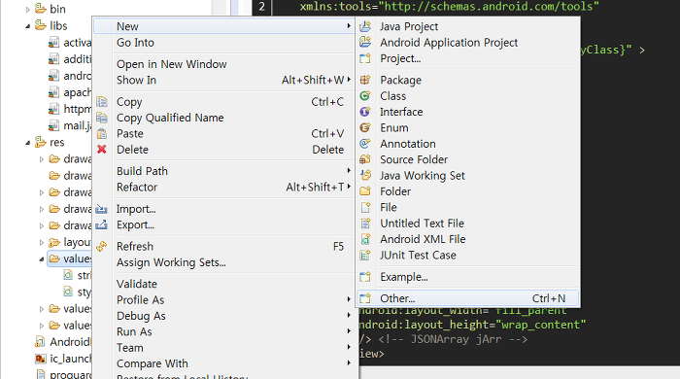Viewport: 680px width, 379px height.
Task: Open the Build Path submenu arrow
Action: (x=349, y=171)
